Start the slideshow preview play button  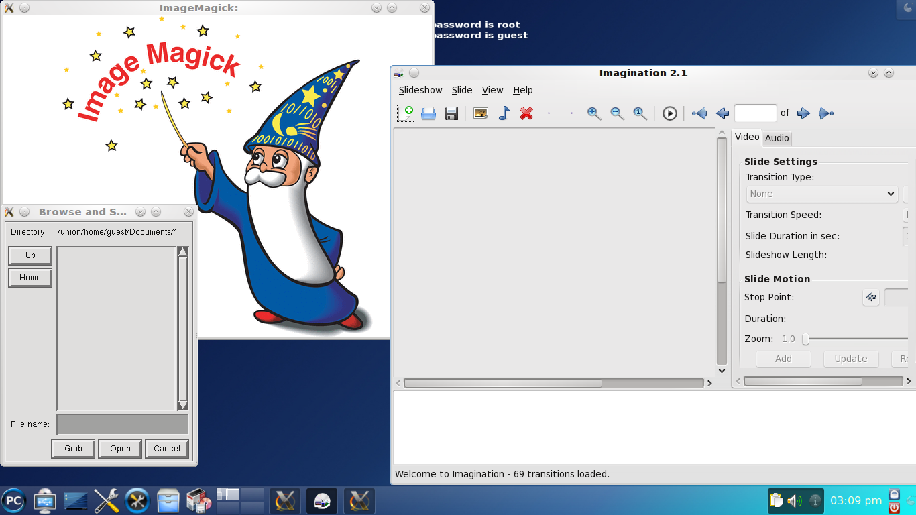670,113
